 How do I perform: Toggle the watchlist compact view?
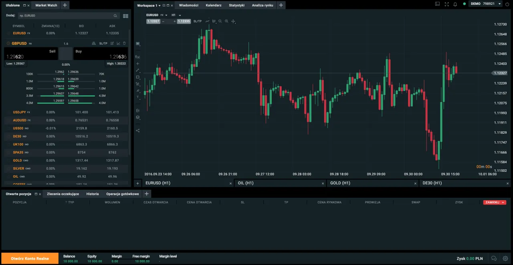tap(125, 16)
